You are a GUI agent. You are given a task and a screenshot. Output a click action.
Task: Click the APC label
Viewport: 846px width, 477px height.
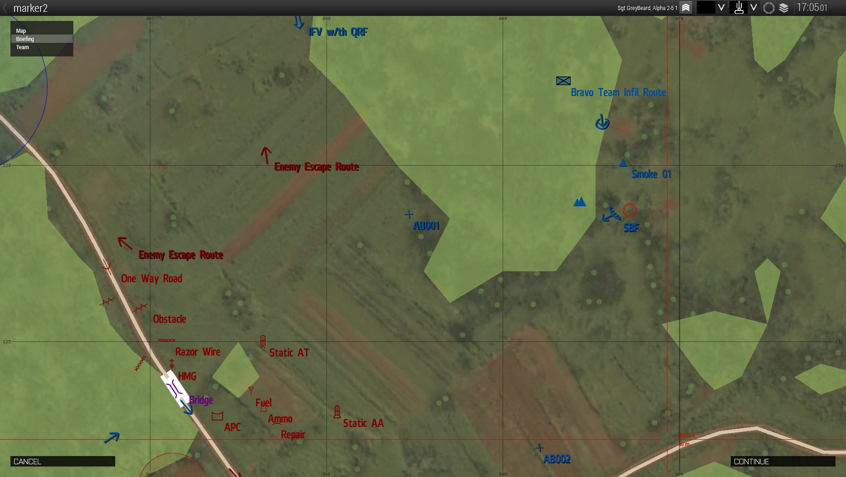[x=232, y=427]
